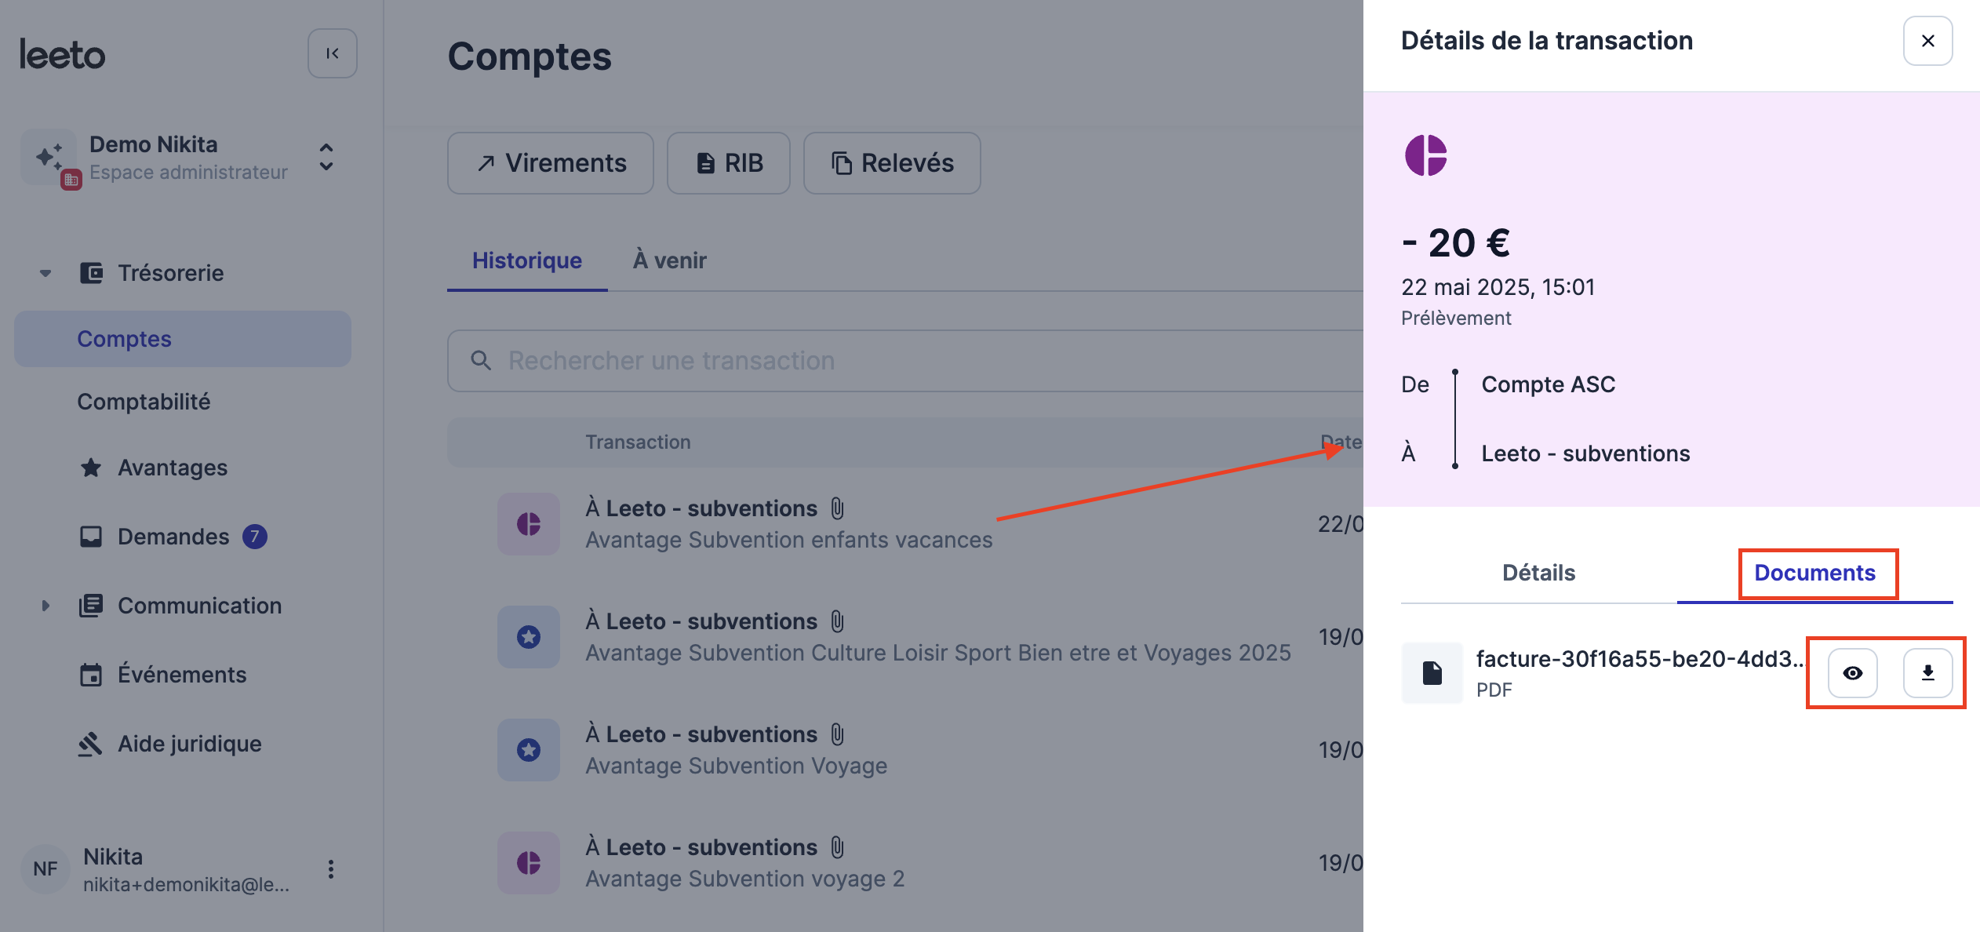This screenshot has height=932, width=1980.
Task: Open Aide juridique gavel item
Action: coord(190,744)
